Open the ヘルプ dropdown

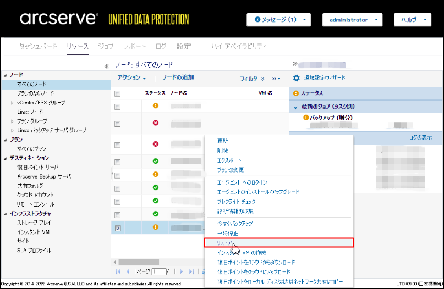click(413, 20)
